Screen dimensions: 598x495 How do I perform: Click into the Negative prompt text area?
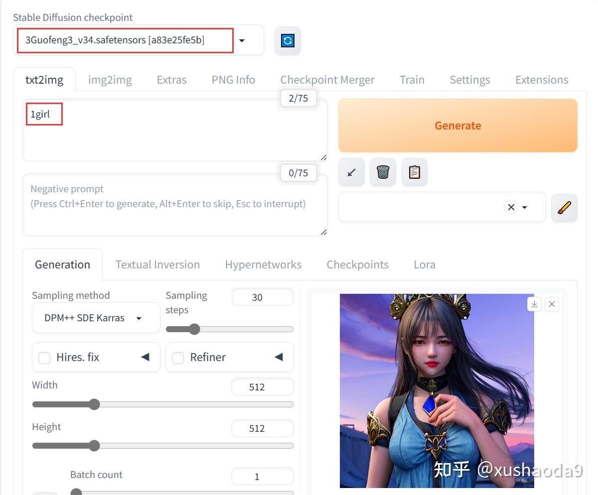point(174,209)
